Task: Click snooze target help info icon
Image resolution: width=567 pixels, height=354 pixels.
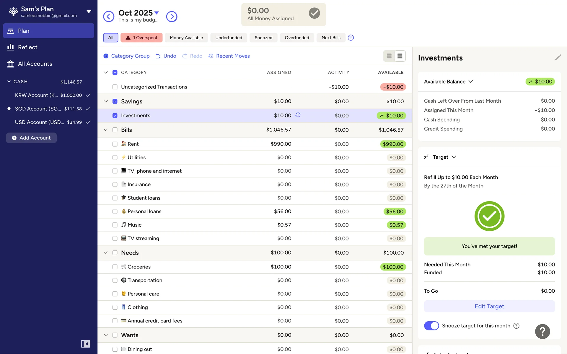Action: tap(516, 326)
